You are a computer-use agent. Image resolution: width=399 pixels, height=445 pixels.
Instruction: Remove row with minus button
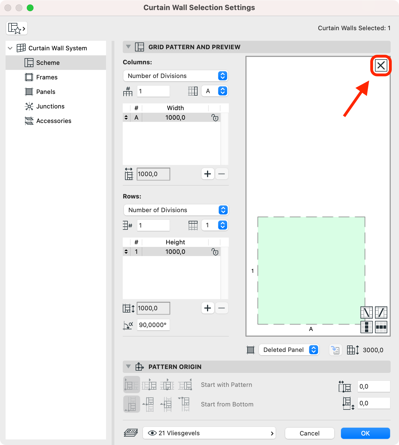[x=222, y=308]
